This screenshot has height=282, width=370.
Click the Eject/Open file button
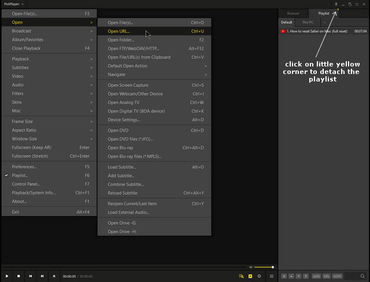point(54,276)
